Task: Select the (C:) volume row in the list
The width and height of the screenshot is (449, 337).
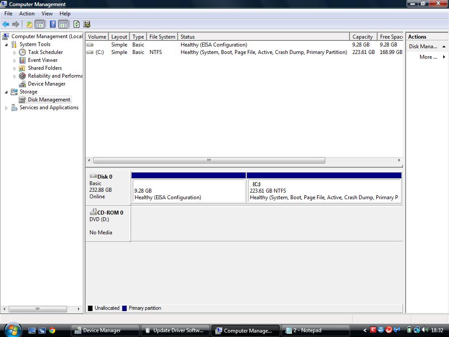Action: click(244, 52)
